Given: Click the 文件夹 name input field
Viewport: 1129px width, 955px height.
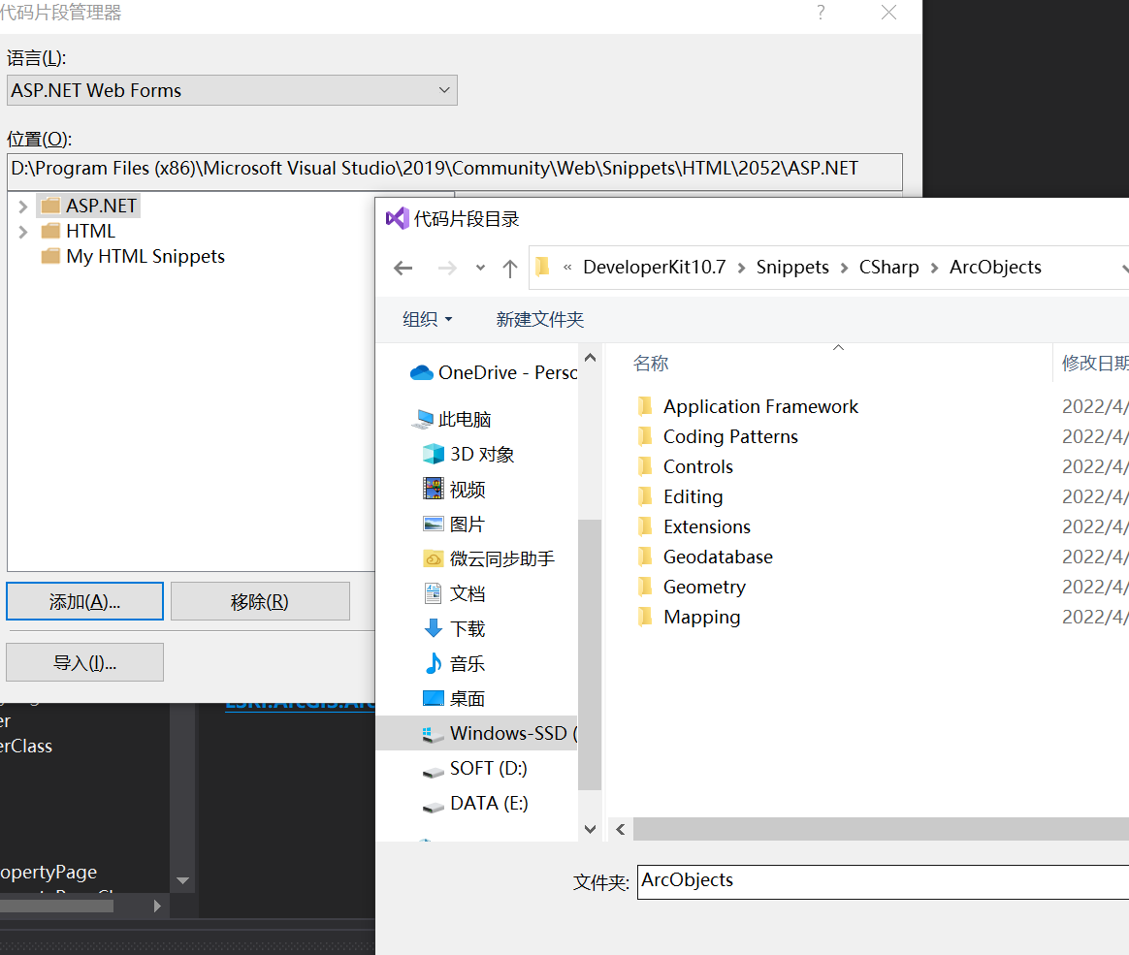Looking at the screenshot, I should (883, 881).
